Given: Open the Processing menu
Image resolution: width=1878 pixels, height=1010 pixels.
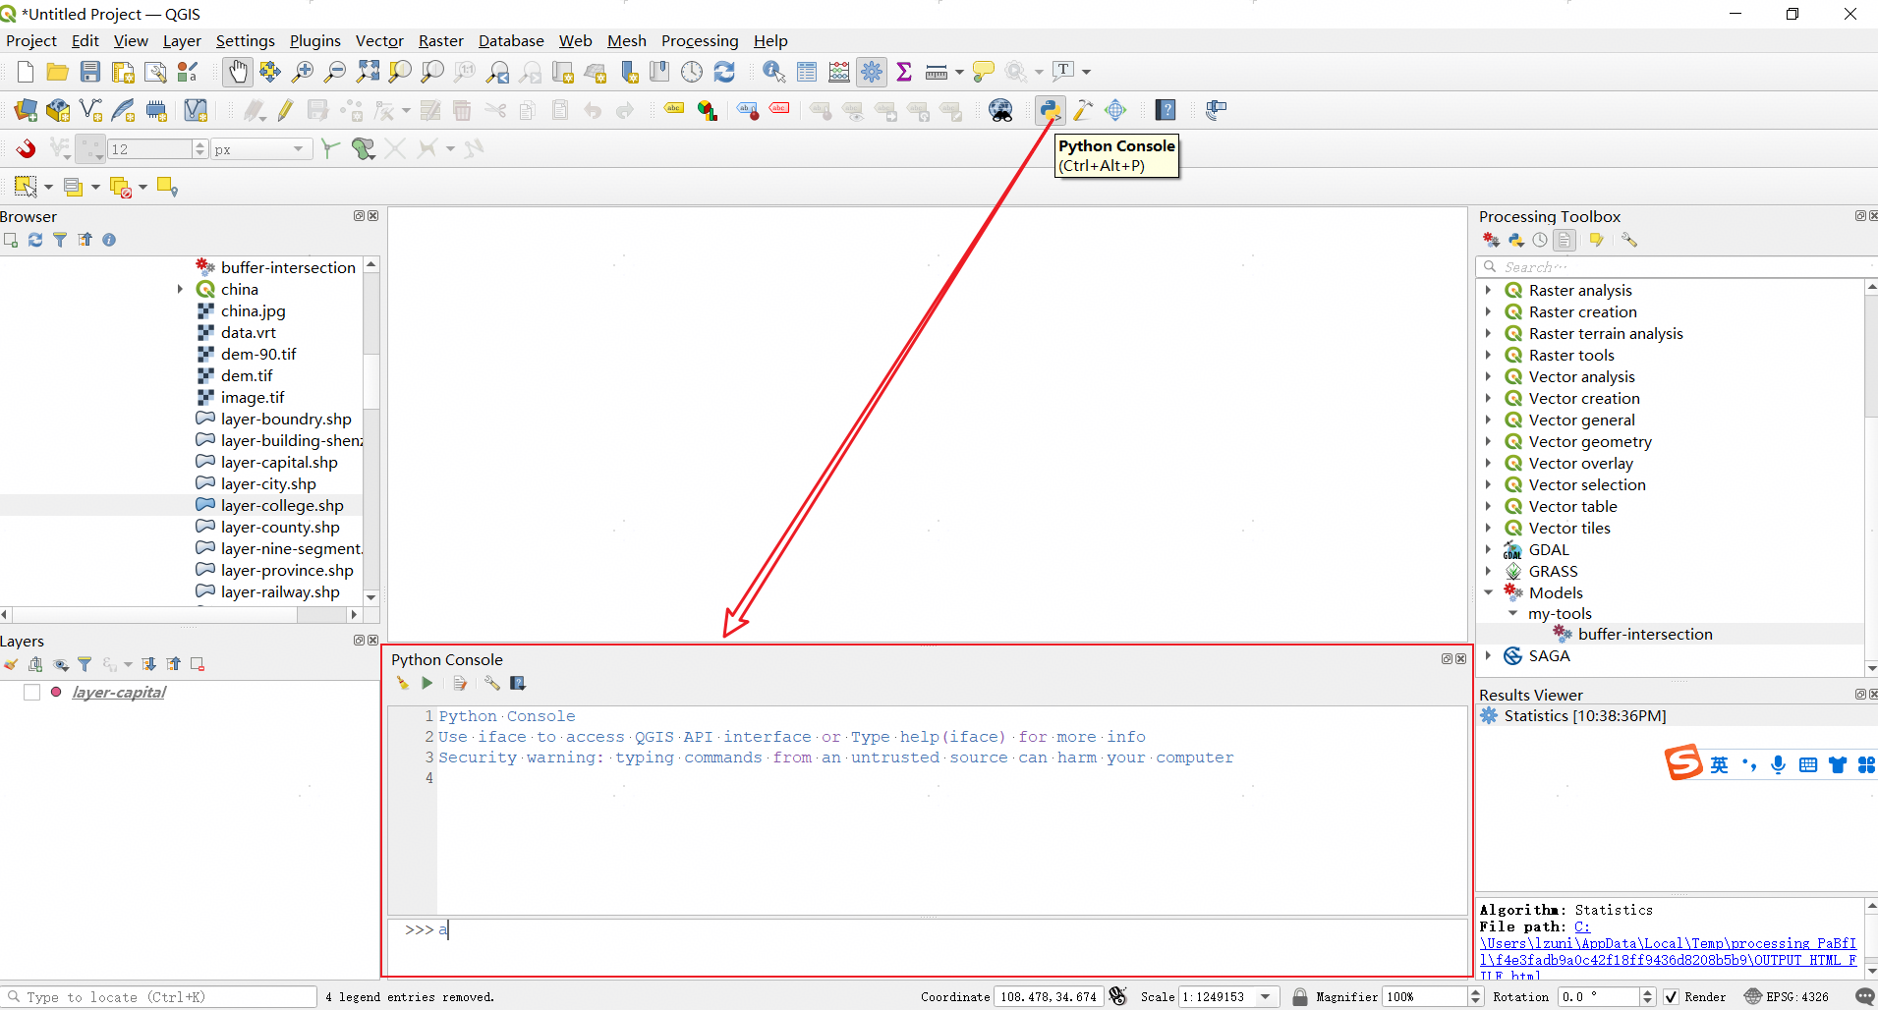Looking at the screenshot, I should (699, 41).
